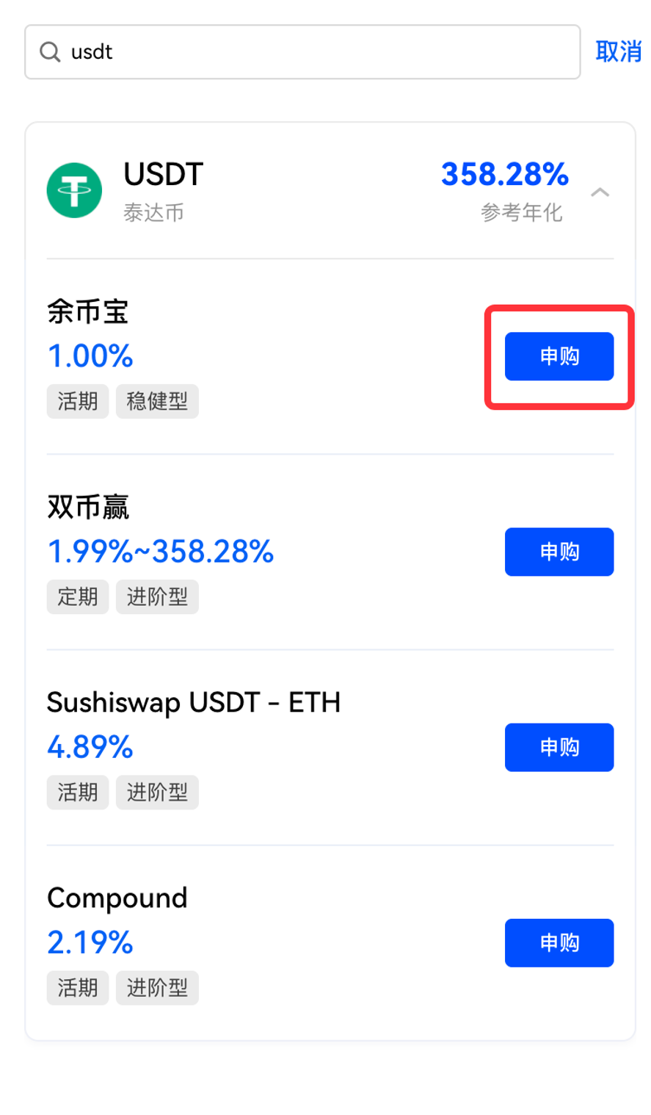The width and height of the screenshot is (651, 1115).
Task: Select the 活期 tag under 余币宝
Action: click(x=78, y=401)
